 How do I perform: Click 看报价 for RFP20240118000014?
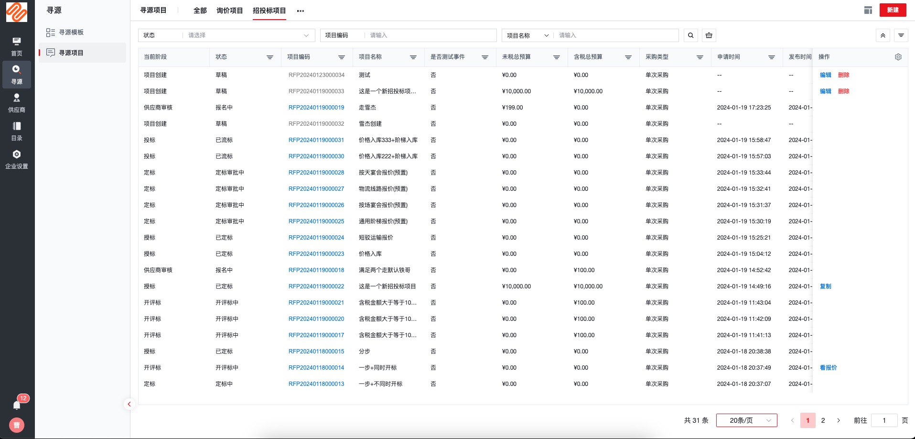coord(829,368)
